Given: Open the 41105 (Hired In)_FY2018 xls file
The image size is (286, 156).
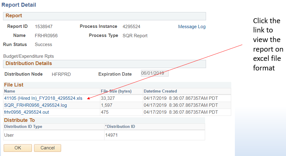Looking at the screenshot, I should point(43,98).
